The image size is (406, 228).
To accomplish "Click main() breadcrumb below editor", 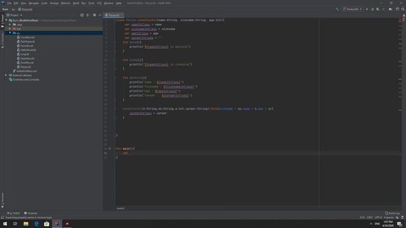I will click(x=121, y=208).
